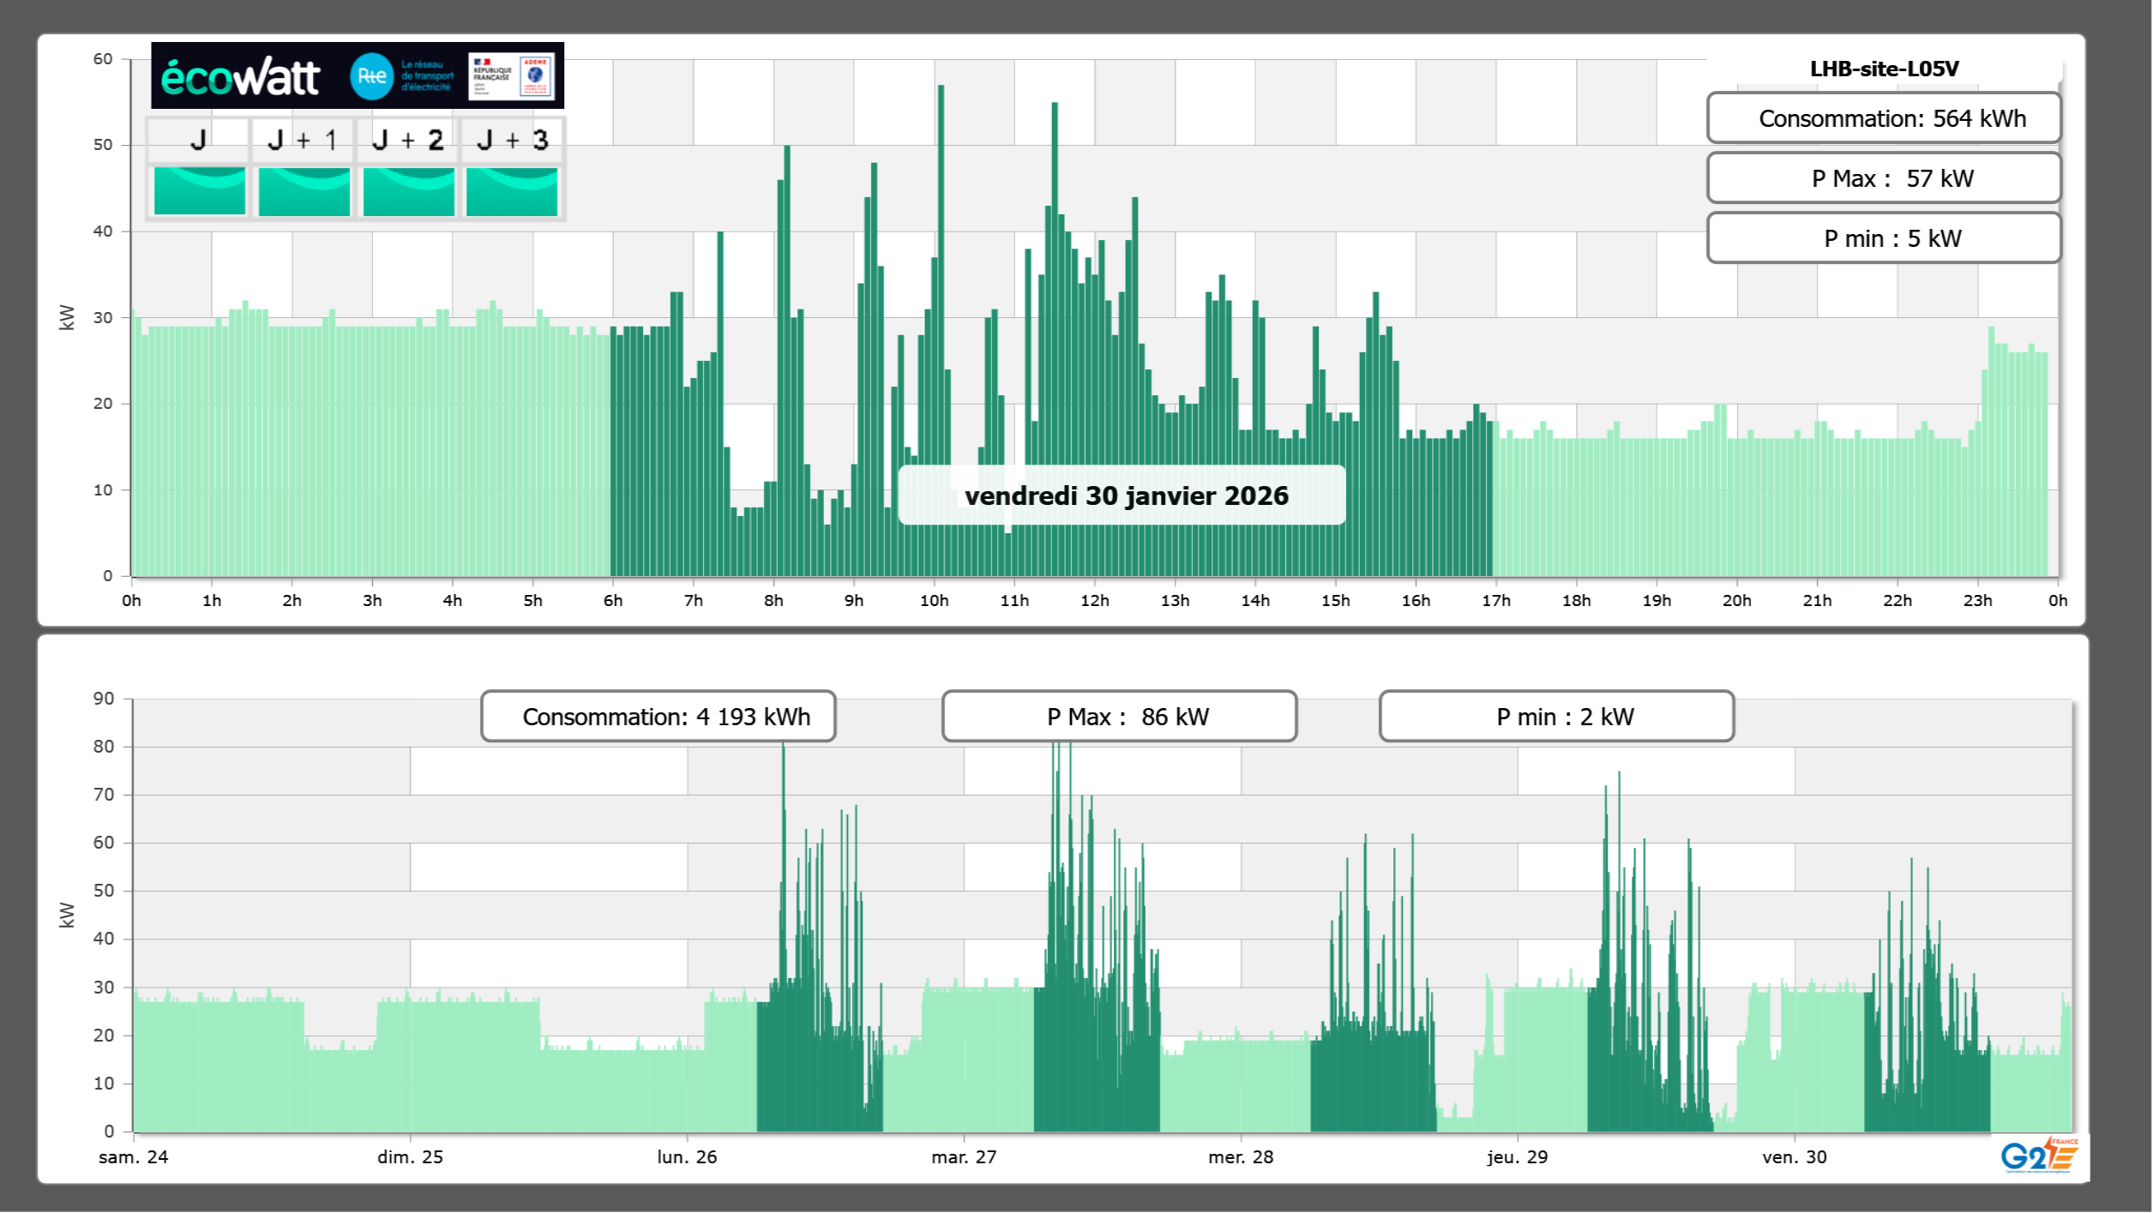The height and width of the screenshot is (1213, 2153).
Task: Click the RTE circular logo
Action: tap(371, 76)
